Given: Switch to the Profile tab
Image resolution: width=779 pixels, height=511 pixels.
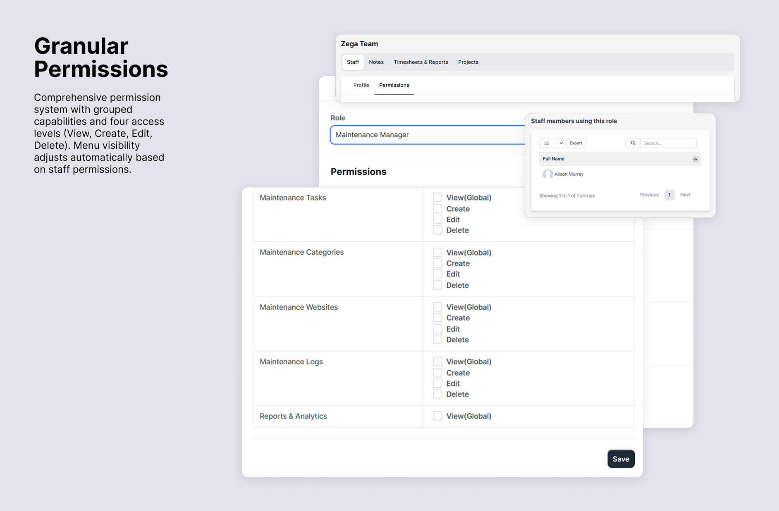Looking at the screenshot, I should pos(361,85).
